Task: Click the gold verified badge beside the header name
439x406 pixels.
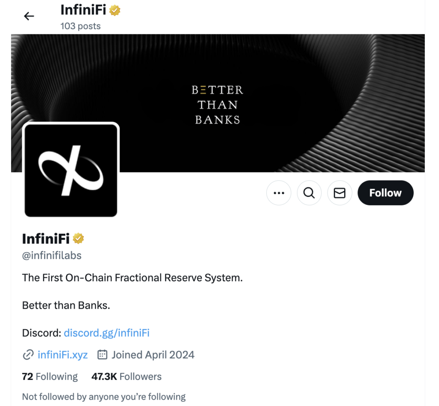Action: click(115, 10)
